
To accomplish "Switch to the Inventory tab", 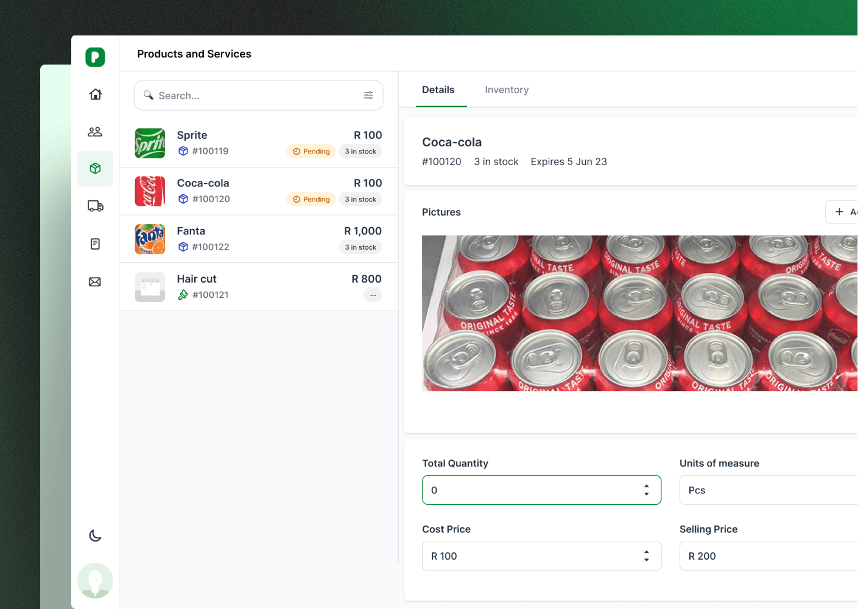I will (x=507, y=90).
